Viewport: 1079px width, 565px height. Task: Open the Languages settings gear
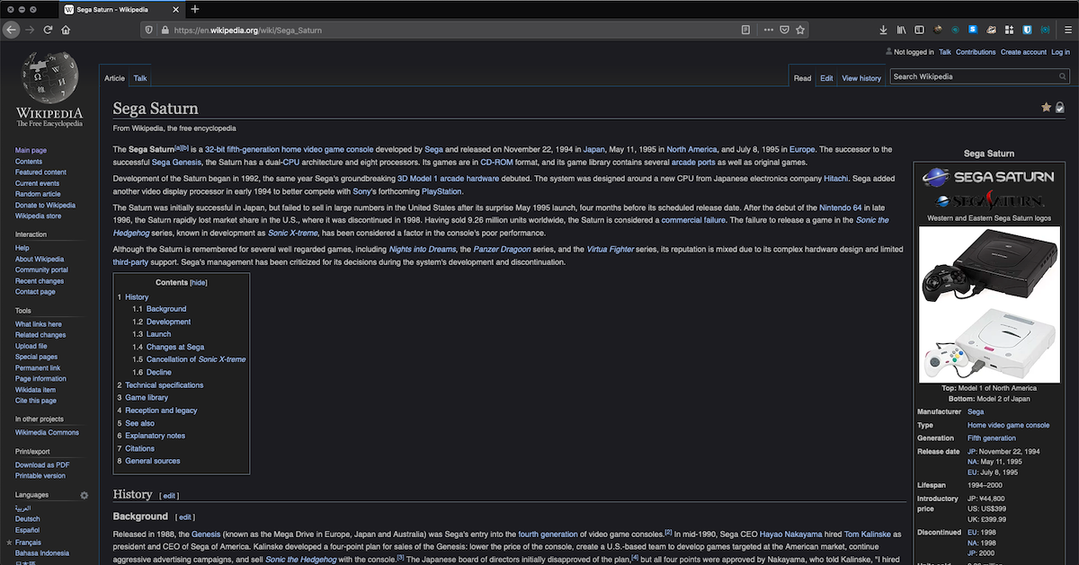pyautogui.click(x=85, y=495)
